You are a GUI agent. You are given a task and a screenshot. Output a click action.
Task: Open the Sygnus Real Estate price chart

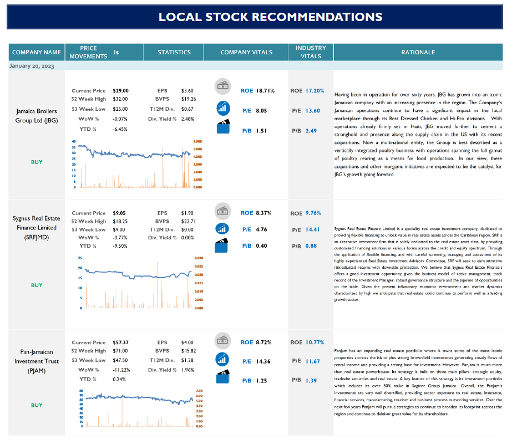(140, 283)
